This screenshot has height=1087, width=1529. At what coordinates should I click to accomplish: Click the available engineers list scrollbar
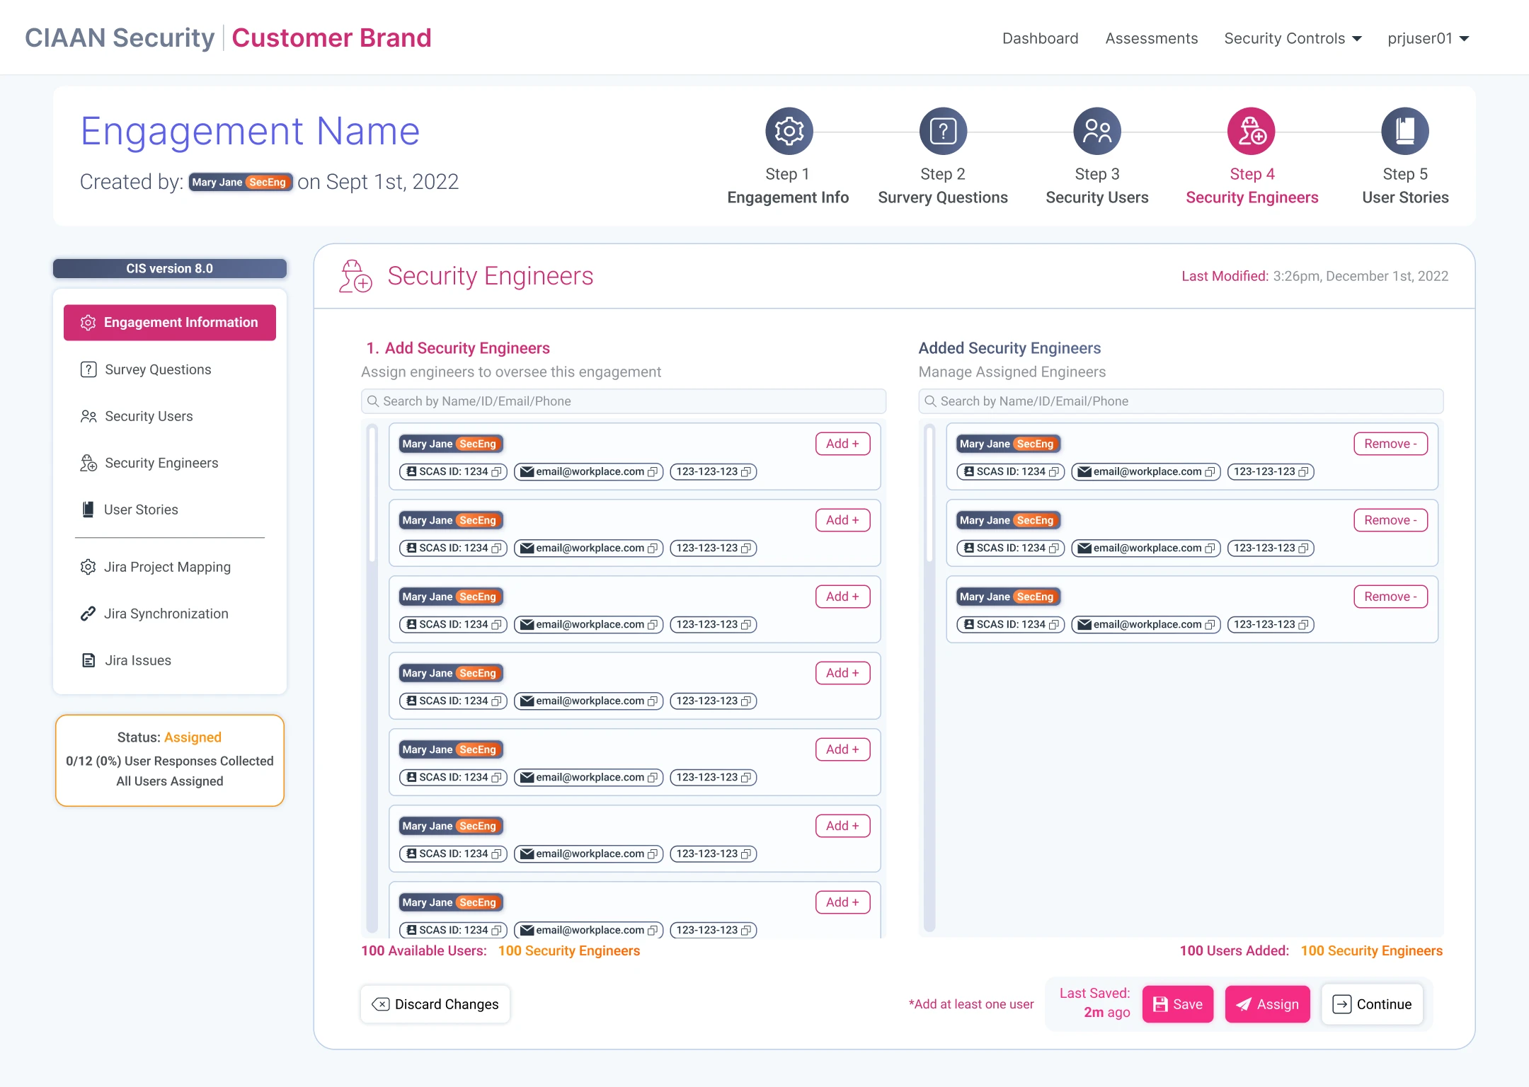tap(372, 495)
